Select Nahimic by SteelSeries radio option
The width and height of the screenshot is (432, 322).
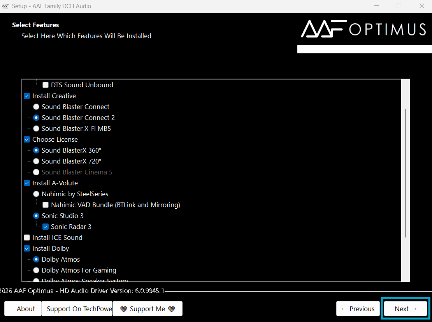tap(36, 194)
